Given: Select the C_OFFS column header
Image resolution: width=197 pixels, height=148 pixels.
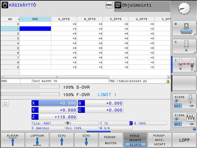Looking at the screenshot, I should [x=116, y=19].
